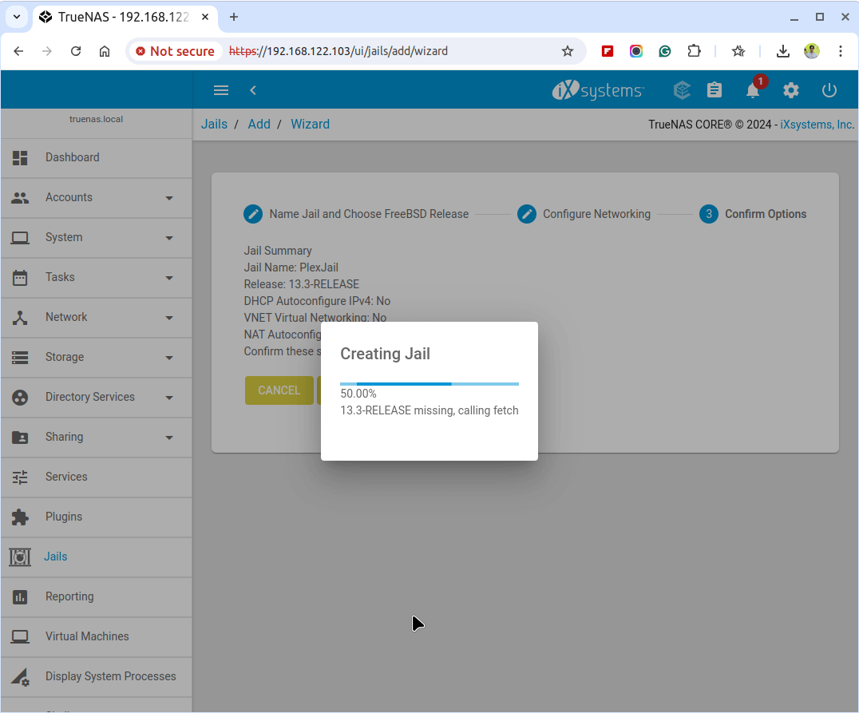Click the iXsystems logo
The height and width of the screenshot is (713, 859).
tap(598, 90)
